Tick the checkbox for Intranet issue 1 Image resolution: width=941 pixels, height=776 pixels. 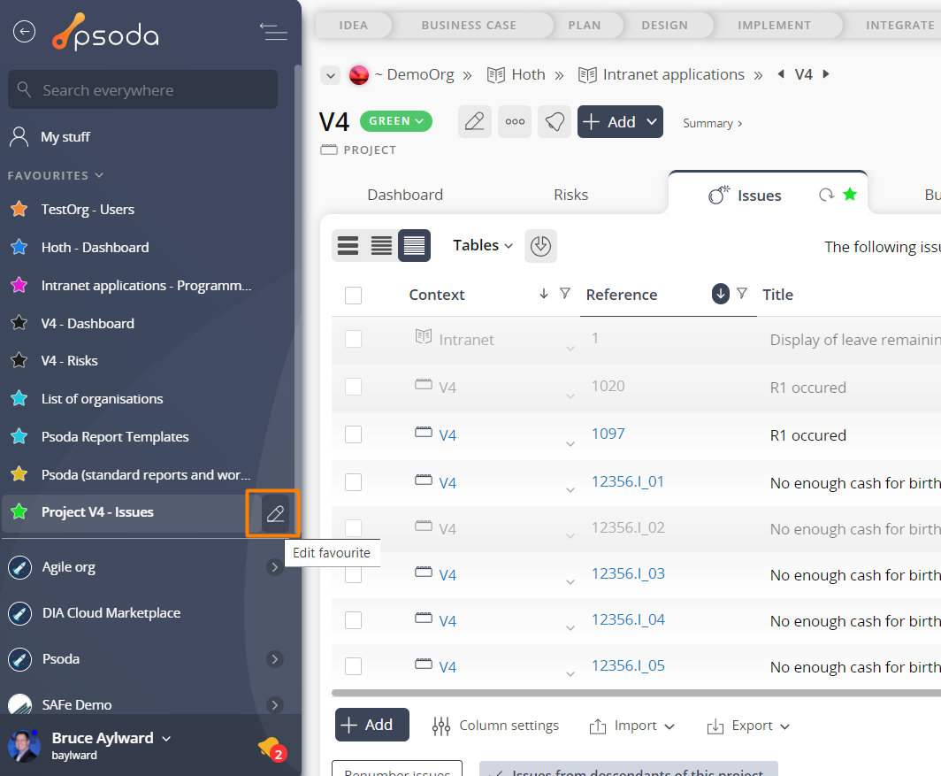click(354, 339)
